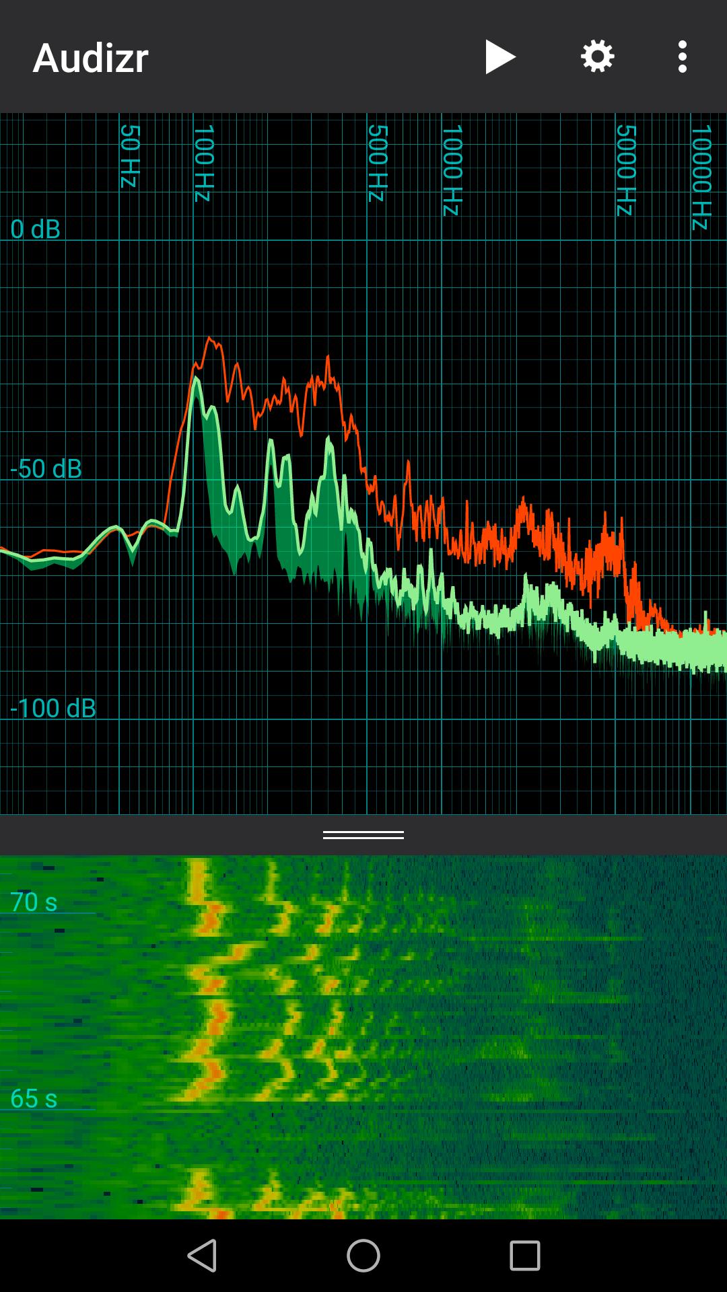Screen dimensions: 727x1292
Task: Tap the -100 dB level label
Action: pos(53,709)
